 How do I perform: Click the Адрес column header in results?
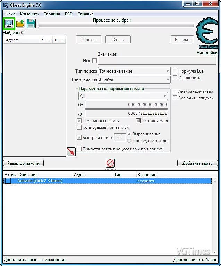[22, 40]
